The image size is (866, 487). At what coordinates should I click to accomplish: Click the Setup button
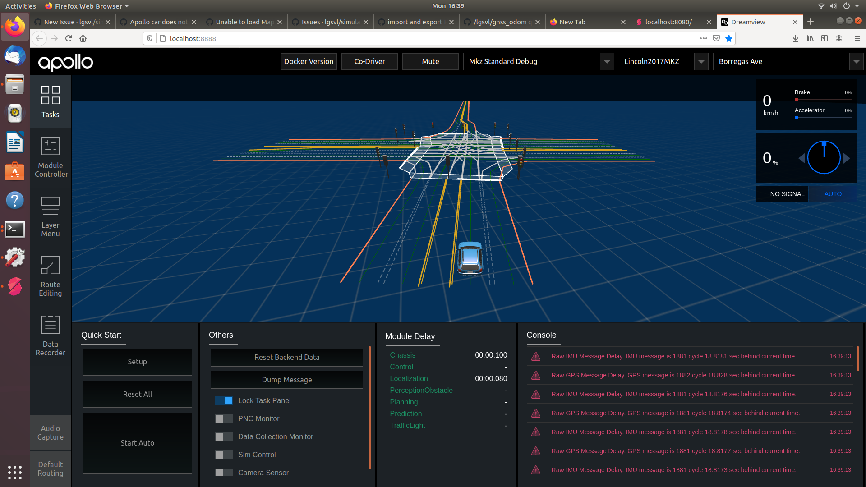coord(138,362)
